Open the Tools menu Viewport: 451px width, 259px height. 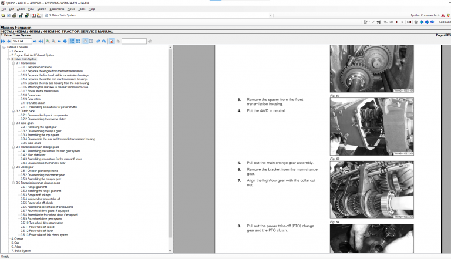(x=82, y=9)
